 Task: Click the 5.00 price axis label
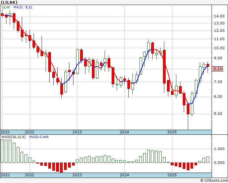coord(218,114)
